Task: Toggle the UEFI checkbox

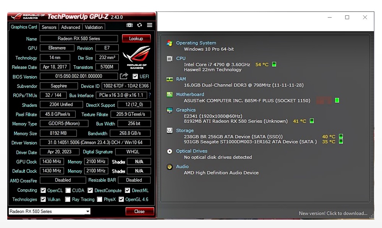Action: click(x=135, y=77)
